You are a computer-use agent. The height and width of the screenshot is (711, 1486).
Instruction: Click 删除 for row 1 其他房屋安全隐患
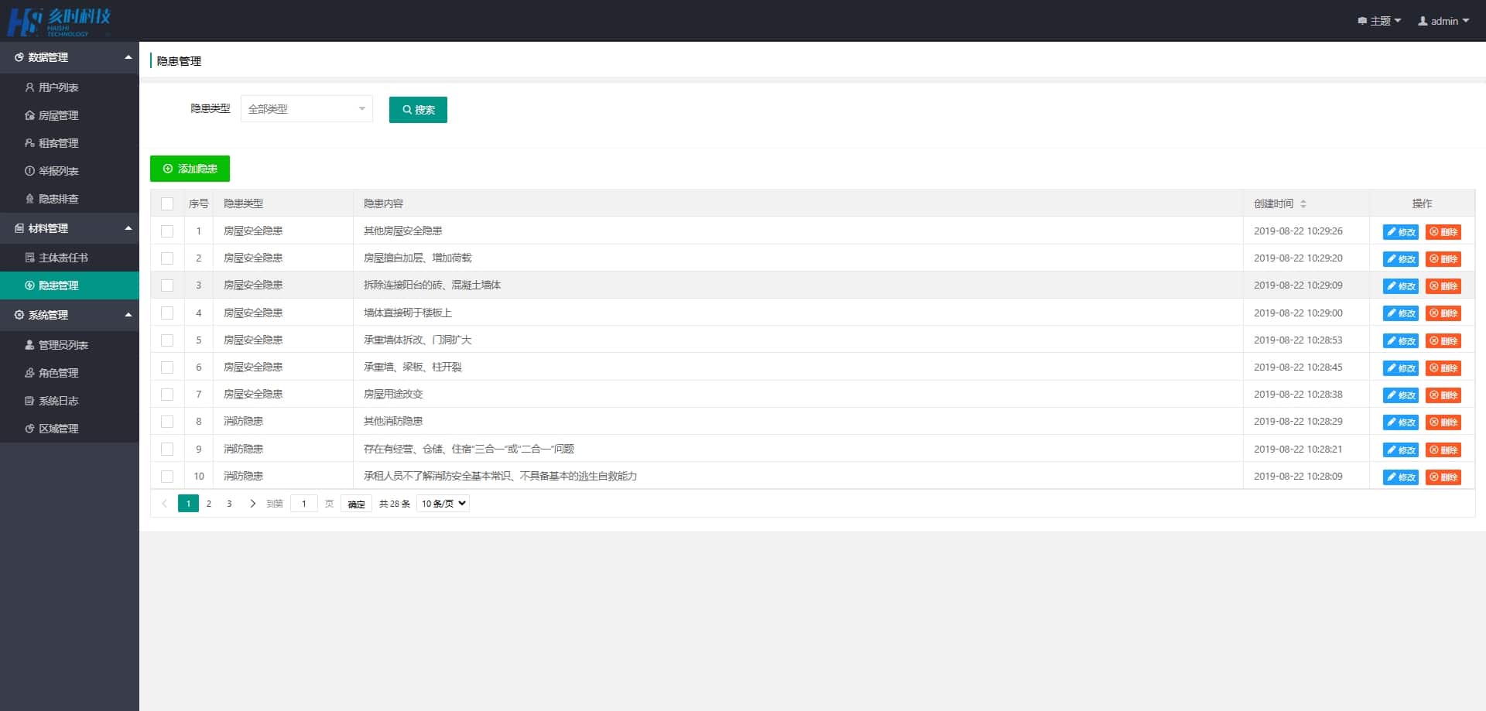[1443, 232]
